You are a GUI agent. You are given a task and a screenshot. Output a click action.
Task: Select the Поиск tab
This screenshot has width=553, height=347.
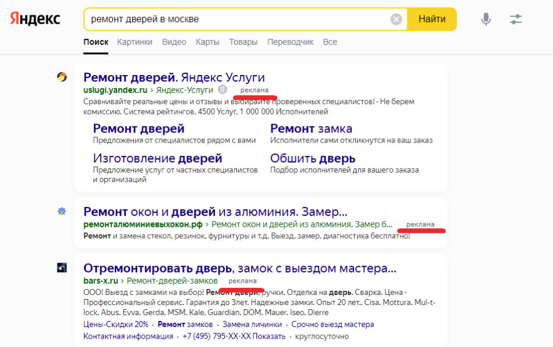tap(95, 42)
